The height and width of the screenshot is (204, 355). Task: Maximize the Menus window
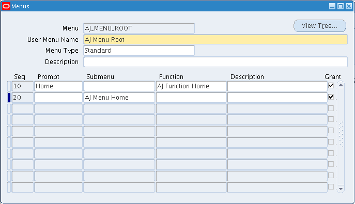click(x=341, y=6)
